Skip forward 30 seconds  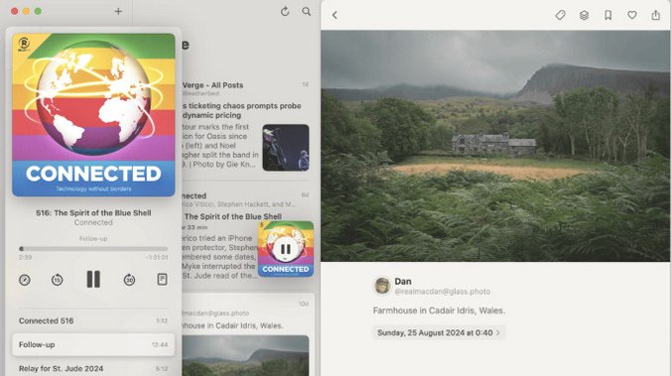[x=129, y=280]
